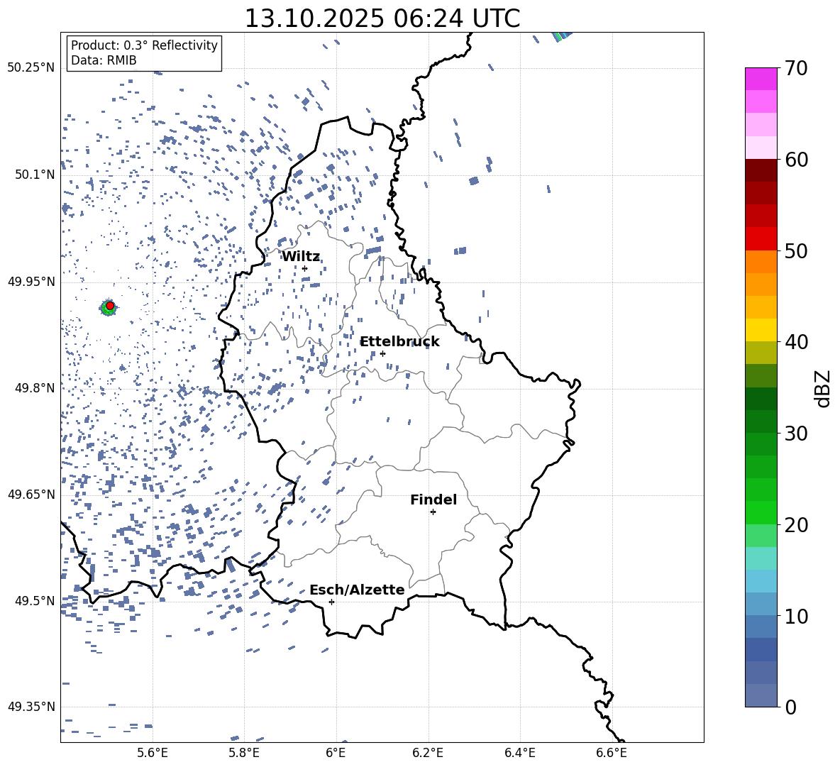The height and width of the screenshot is (767, 840).
Task: Click the 60 tick on colorbar
Action: 796,159
